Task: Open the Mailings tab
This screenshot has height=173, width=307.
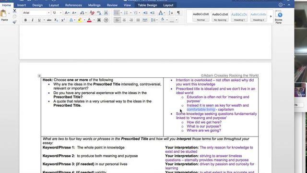Action: tap(94, 5)
